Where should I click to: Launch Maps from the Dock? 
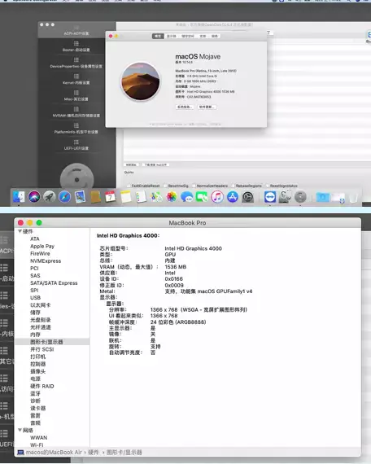pyautogui.click(x=156, y=197)
